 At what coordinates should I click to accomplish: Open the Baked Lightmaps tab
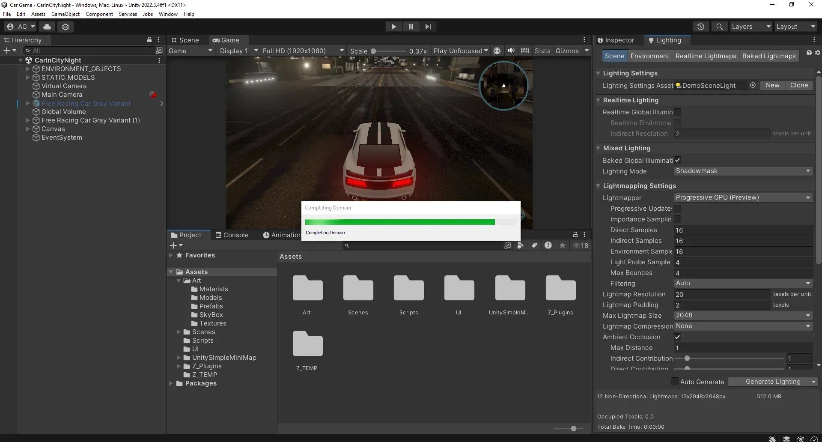(x=769, y=56)
